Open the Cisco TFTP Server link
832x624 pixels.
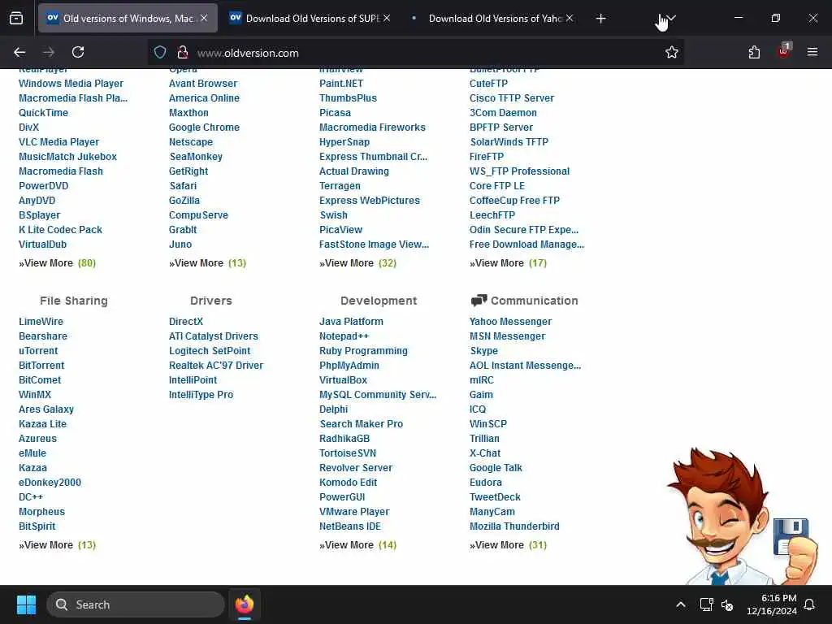tap(512, 98)
